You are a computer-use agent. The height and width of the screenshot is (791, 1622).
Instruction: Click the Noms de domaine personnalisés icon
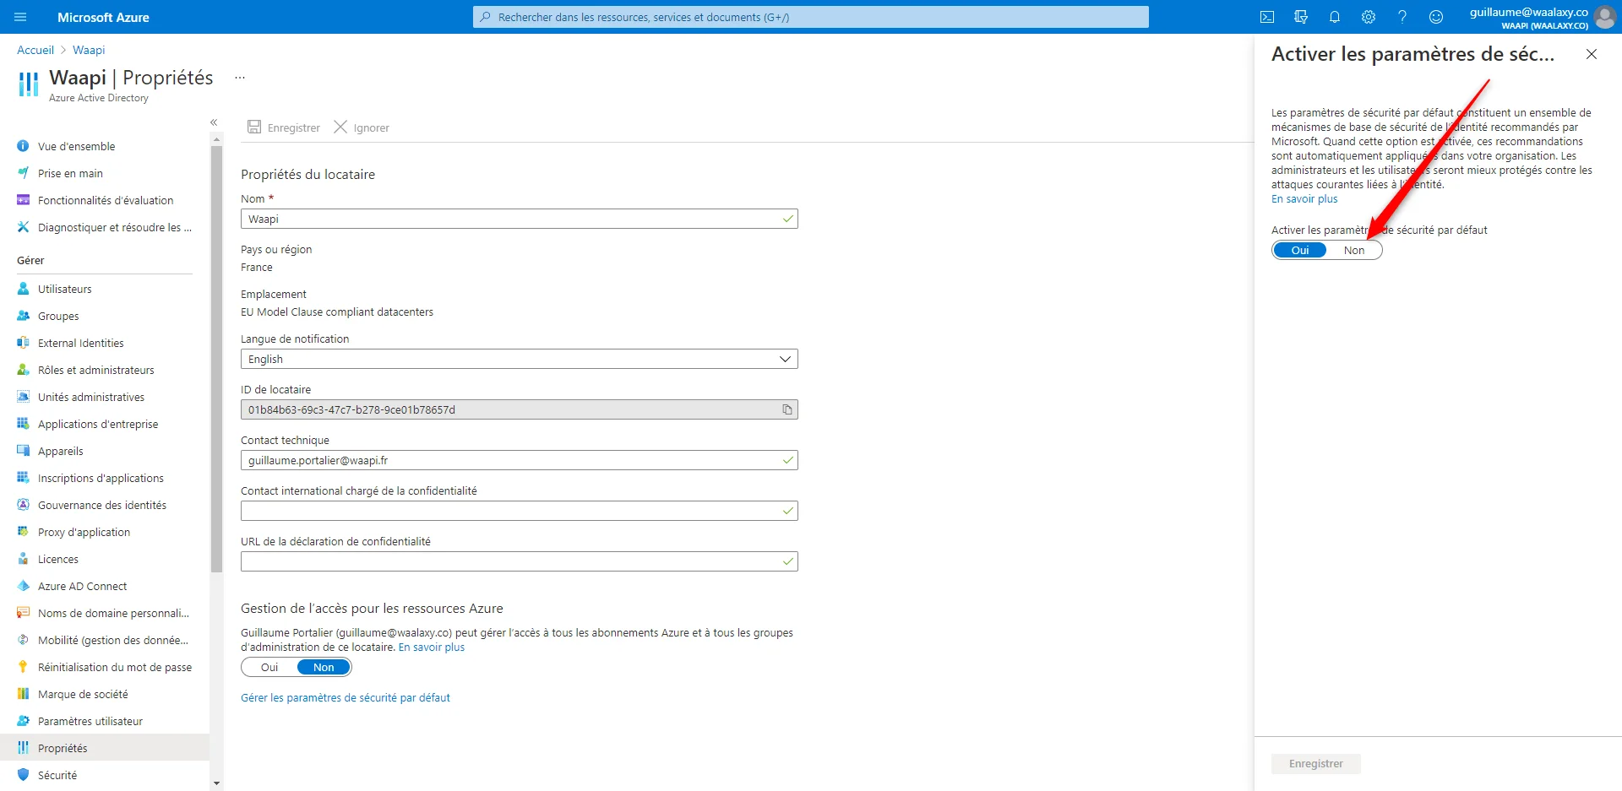click(x=23, y=613)
